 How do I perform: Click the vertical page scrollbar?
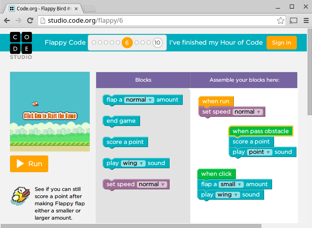(x=310, y=72)
